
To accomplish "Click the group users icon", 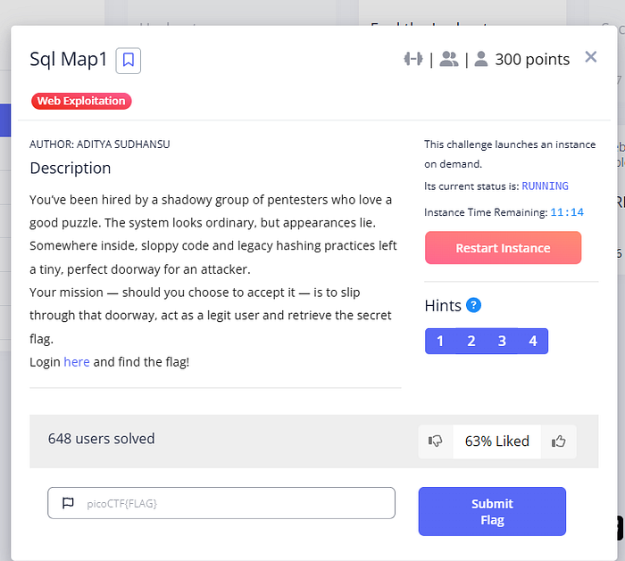I will coord(449,59).
